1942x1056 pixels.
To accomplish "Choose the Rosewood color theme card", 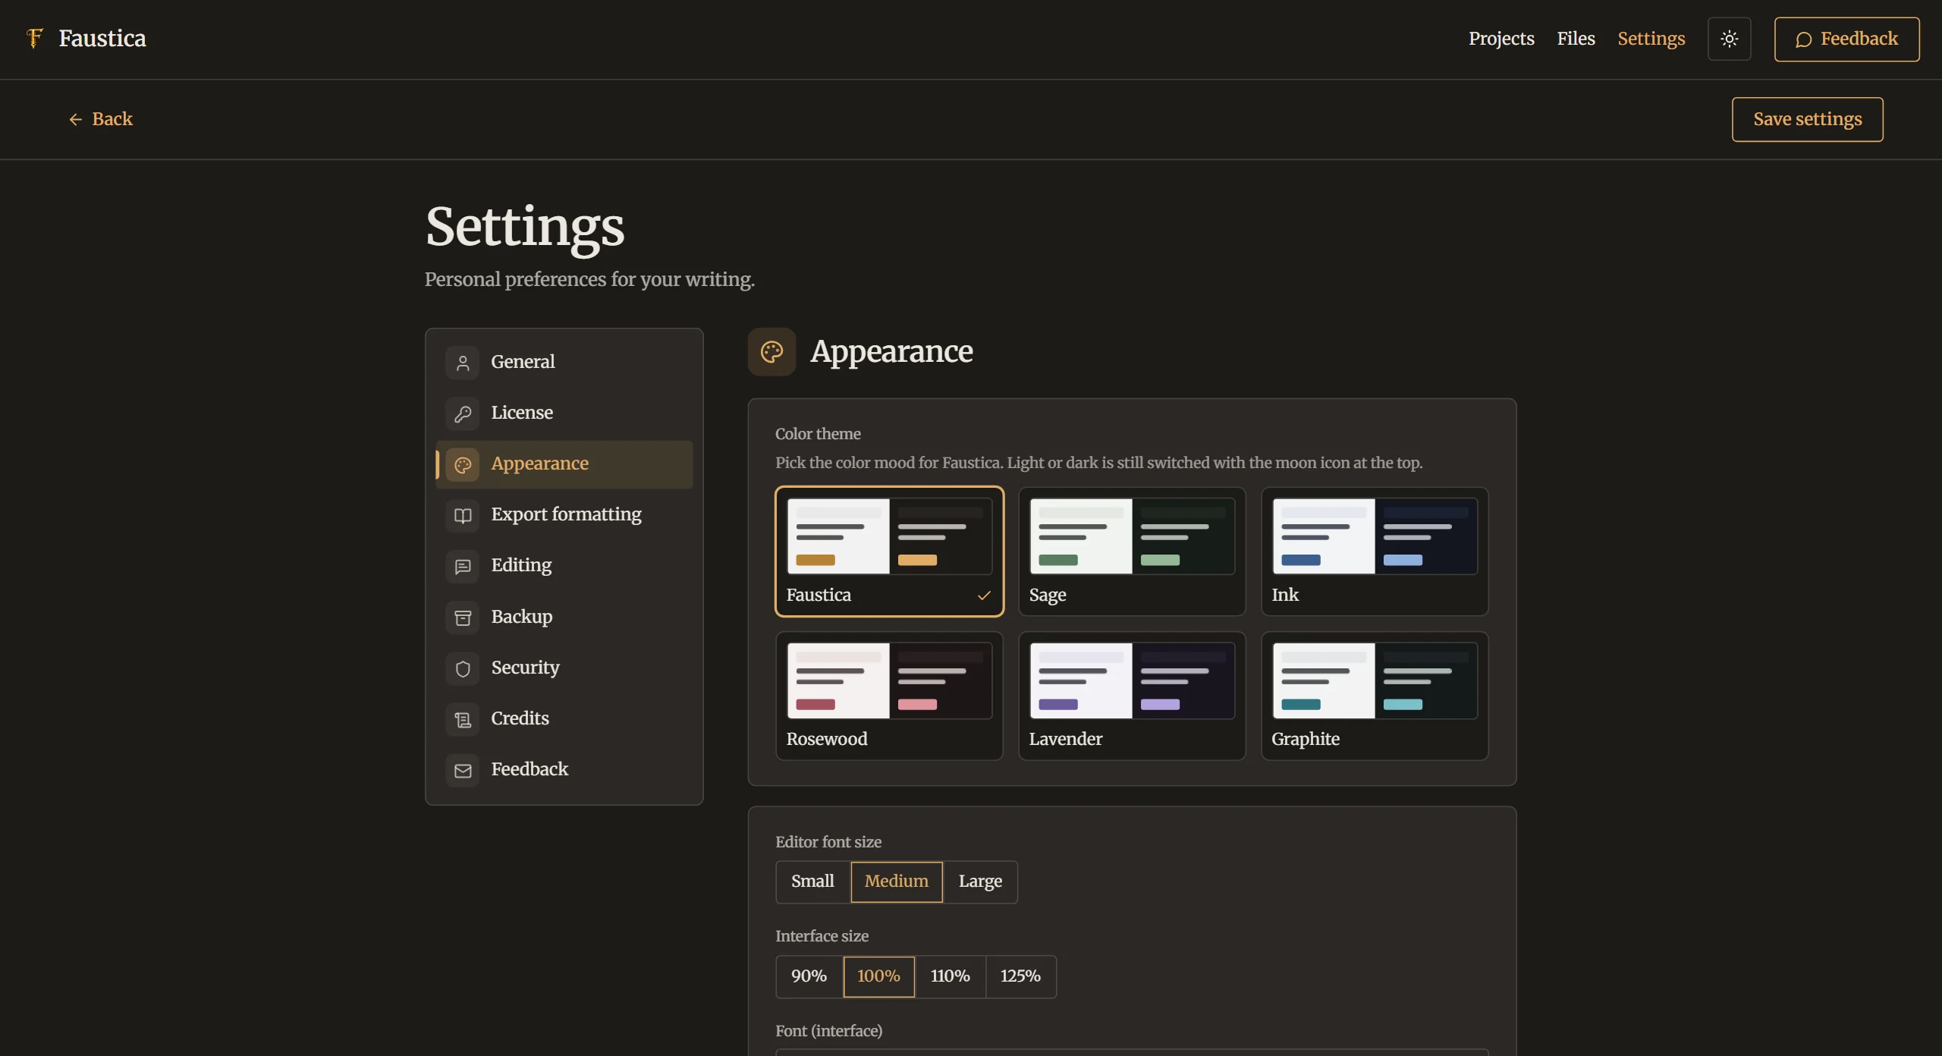I will pyautogui.click(x=889, y=696).
